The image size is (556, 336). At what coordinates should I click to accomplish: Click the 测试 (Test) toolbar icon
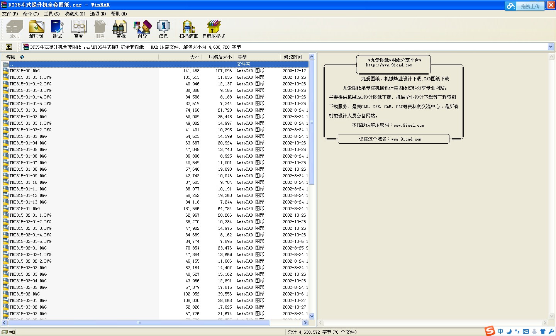click(x=57, y=29)
